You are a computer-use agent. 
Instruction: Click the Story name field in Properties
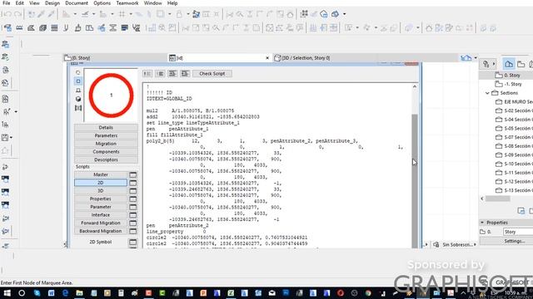518,232
